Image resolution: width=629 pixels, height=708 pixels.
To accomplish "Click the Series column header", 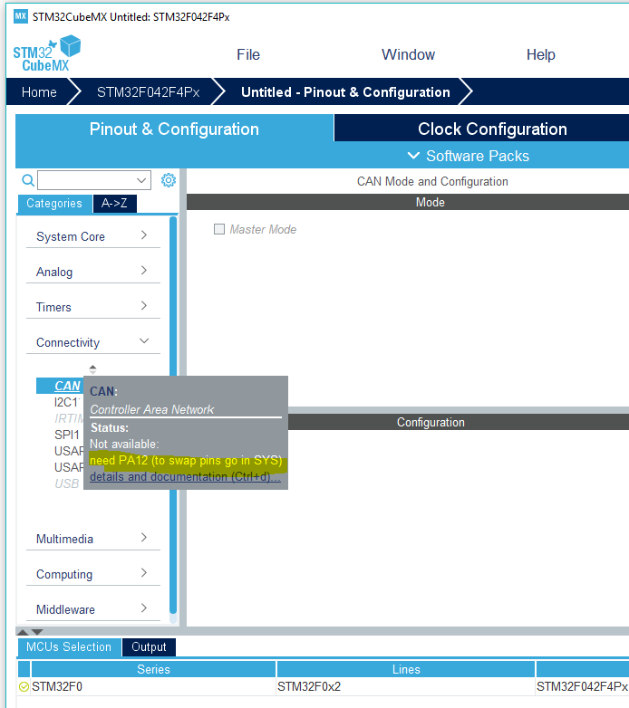I will click(153, 669).
